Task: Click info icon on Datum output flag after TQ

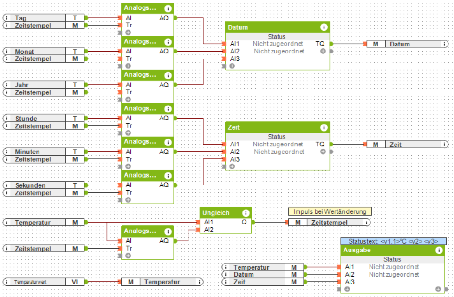Action: (444, 44)
